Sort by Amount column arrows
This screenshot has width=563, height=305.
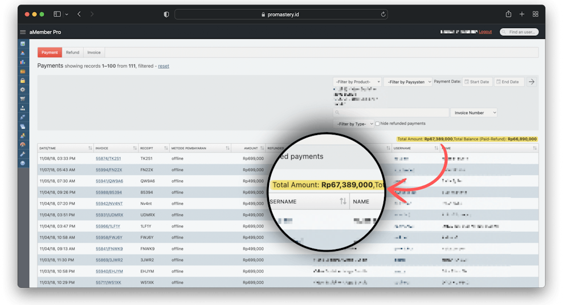(262, 148)
